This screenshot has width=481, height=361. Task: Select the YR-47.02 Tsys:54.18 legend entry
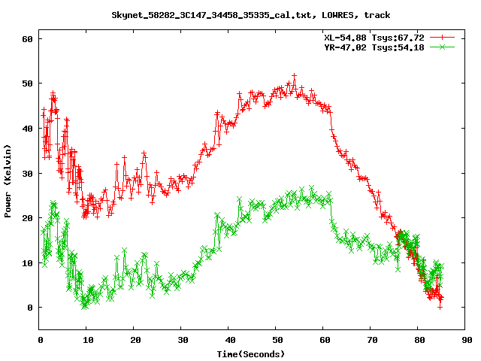pyautogui.click(x=374, y=47)
